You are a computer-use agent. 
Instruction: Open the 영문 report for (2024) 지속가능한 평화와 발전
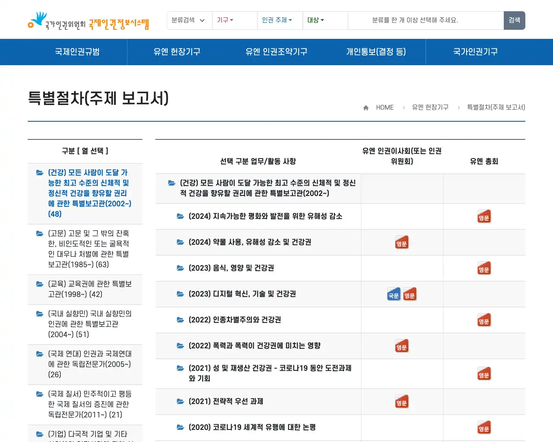[x=484, y=216]
